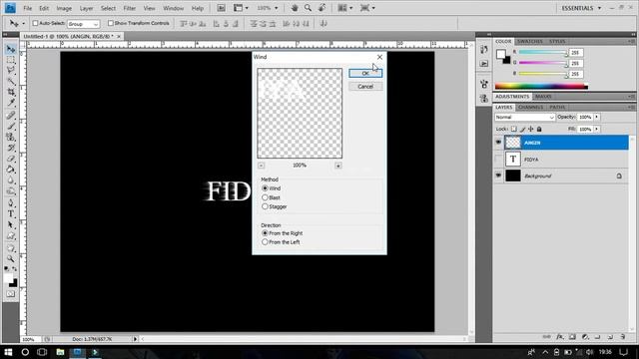Show the FIDYA layer visibility
This screenshot has width=639, height=359.
(x=498, y=160)
